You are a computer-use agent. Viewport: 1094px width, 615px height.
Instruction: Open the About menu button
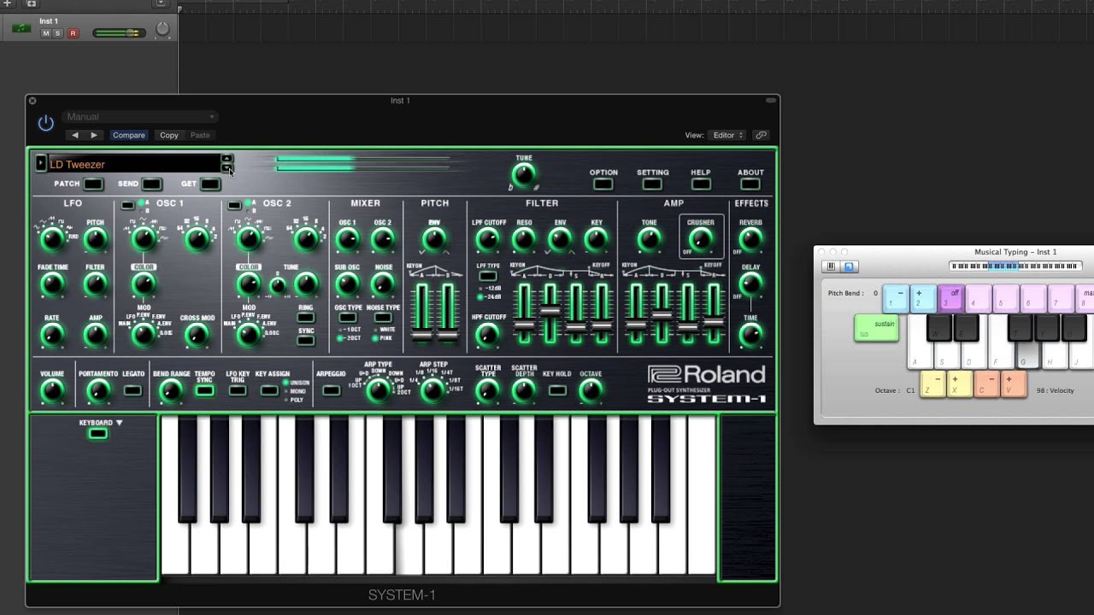(750, 184)
